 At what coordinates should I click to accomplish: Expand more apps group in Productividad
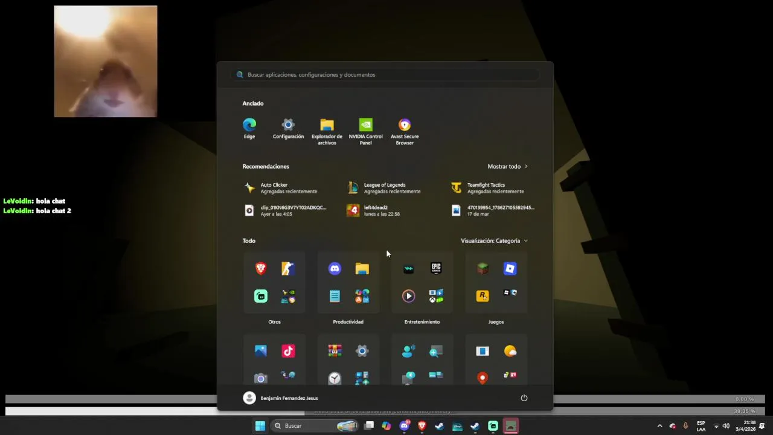(362, 296)
